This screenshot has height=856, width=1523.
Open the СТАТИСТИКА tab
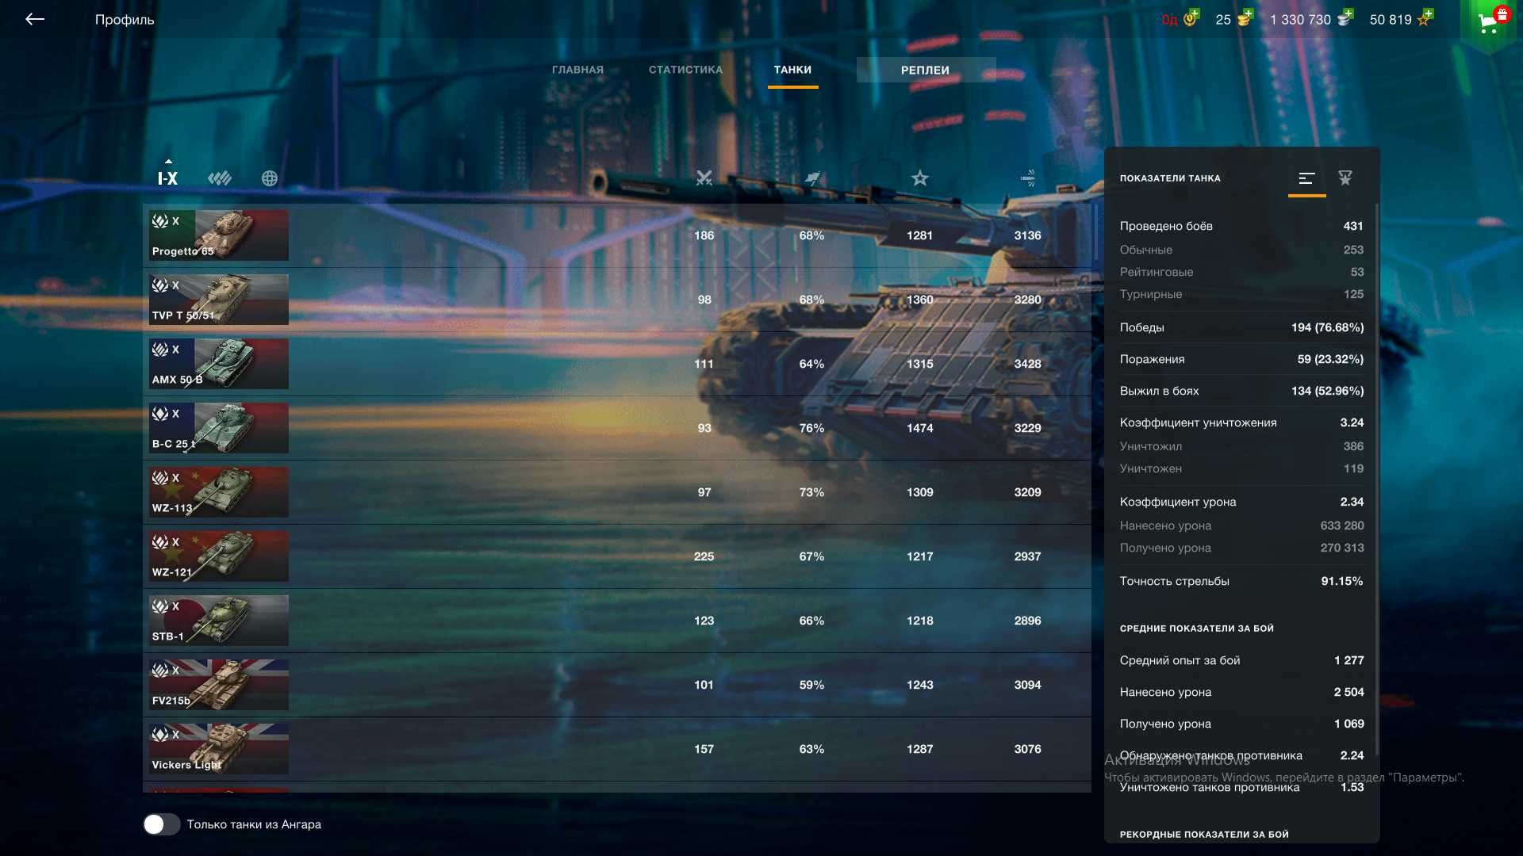(x=685, y=70)
